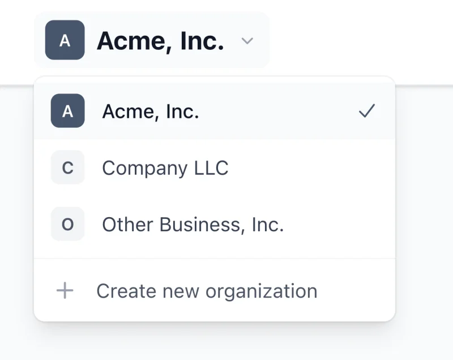Collapse the organization dropdown via the chevron
This screenshot has width=453, height=360.
click(247, 41)
